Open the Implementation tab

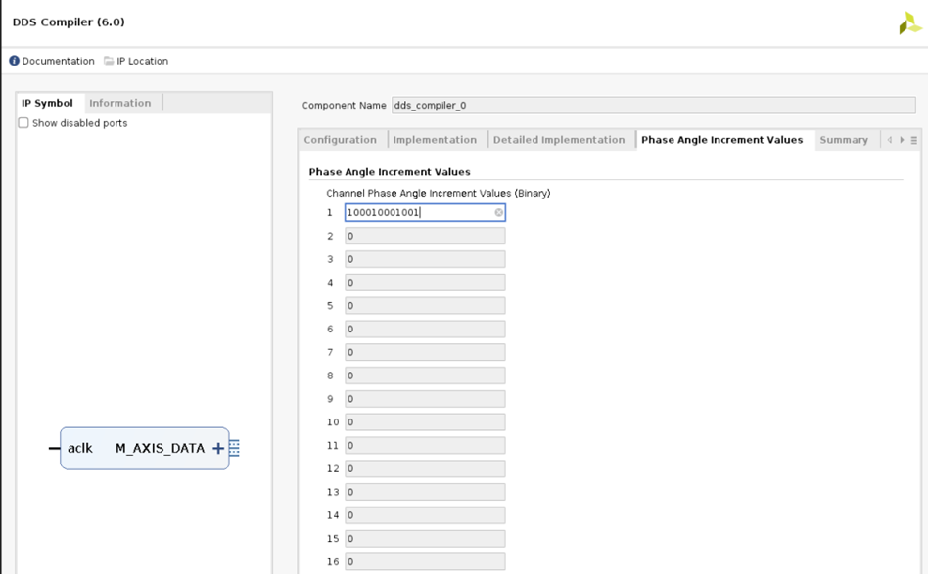tap(436, 139)
